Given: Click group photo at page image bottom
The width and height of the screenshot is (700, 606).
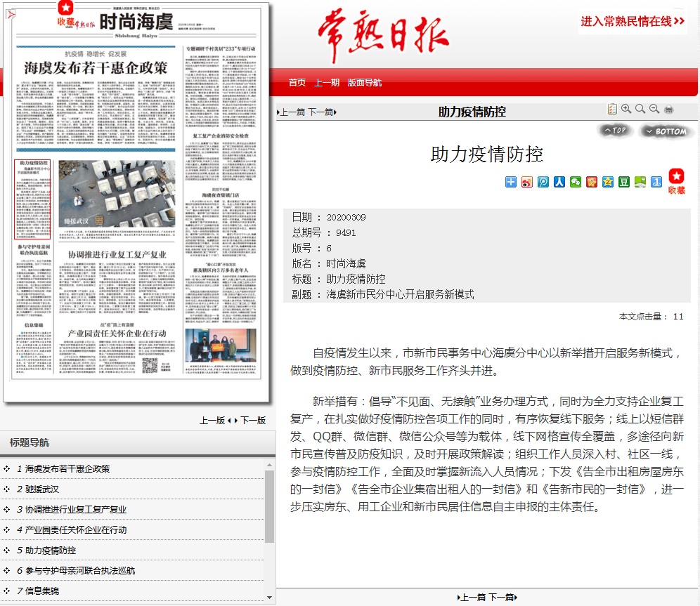Looking at the screenshot, I should tap(221, 345).
